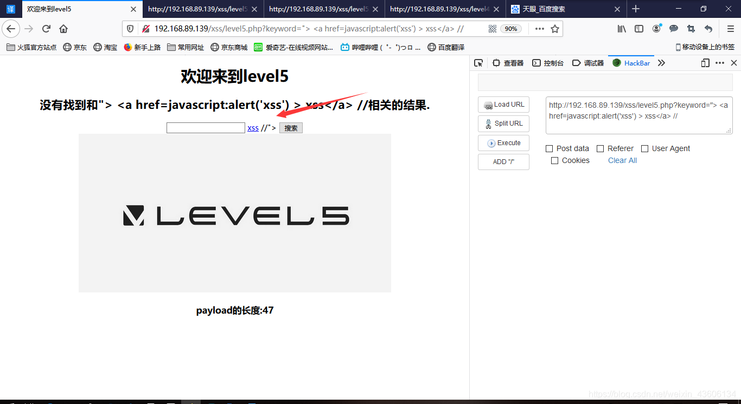Enable the User Agent checkbox

(x=645, y=148)
